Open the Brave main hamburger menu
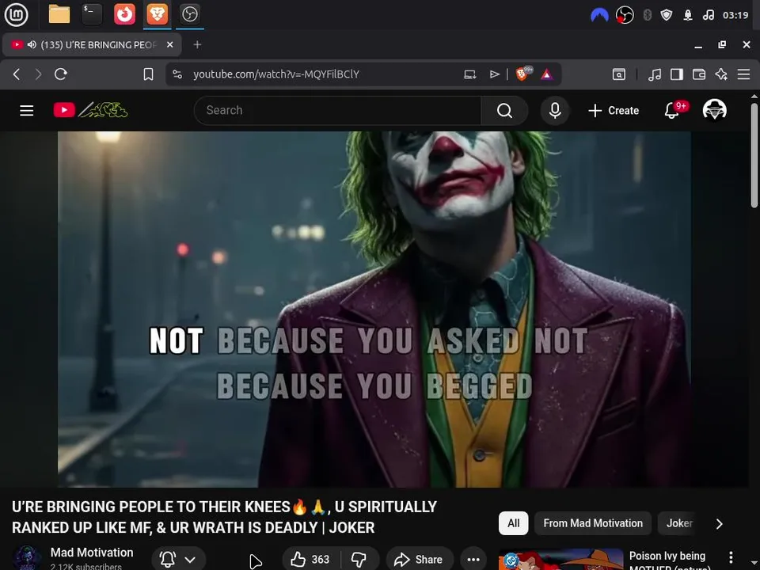The width and height of the screenshot is (760, 570). point(744,74)
